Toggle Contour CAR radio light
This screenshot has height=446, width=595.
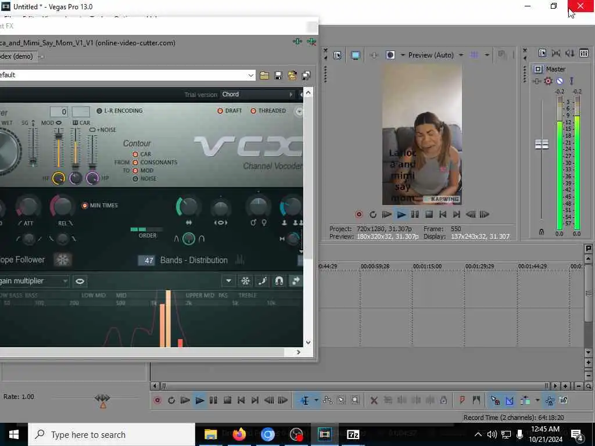135,154
